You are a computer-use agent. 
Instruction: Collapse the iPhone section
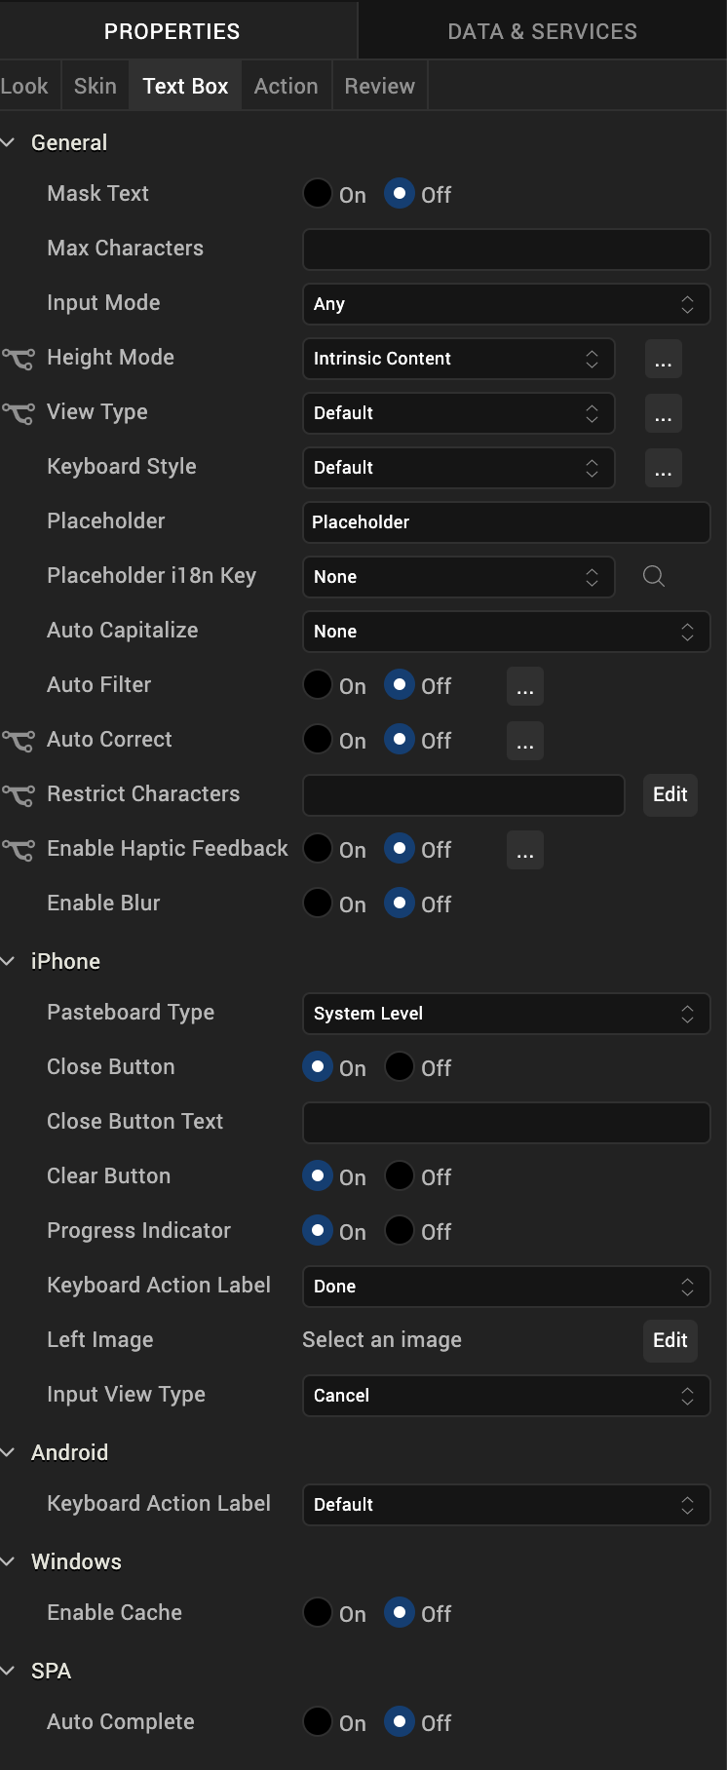coord(9,961)
